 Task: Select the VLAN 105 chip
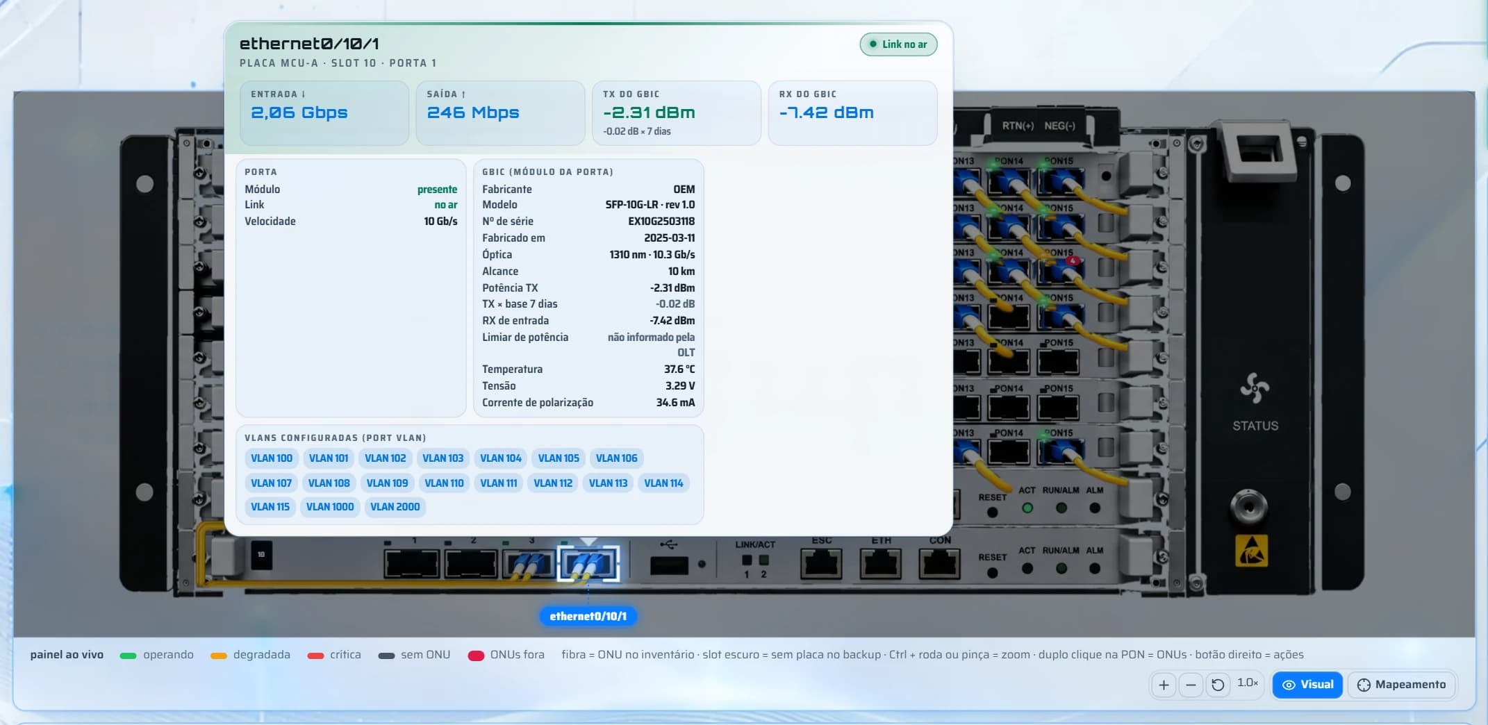pyautogui.click(x=559, y=458)
